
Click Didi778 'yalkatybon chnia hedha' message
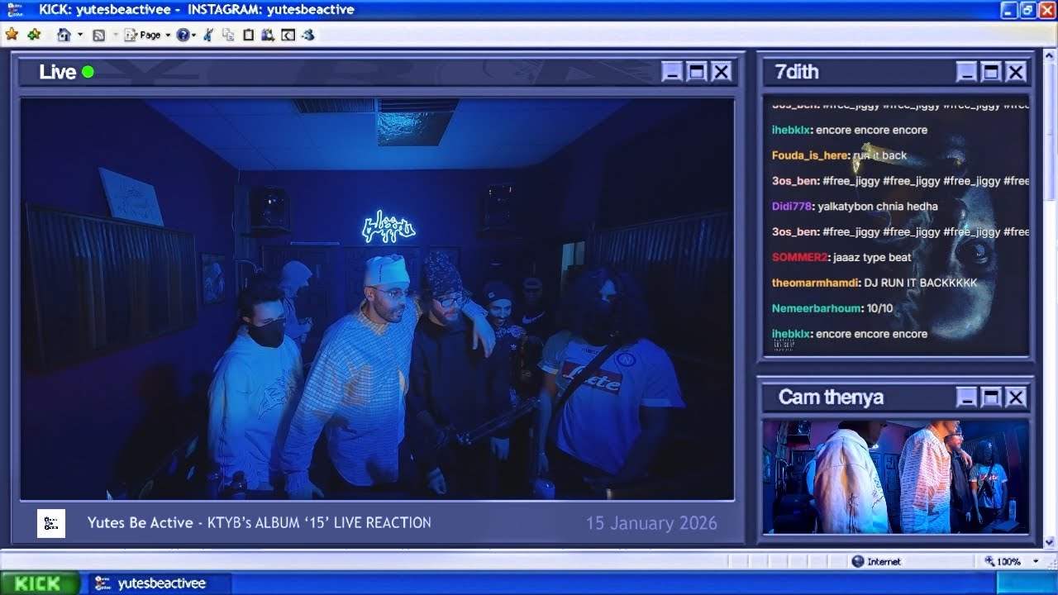[855, 206]
